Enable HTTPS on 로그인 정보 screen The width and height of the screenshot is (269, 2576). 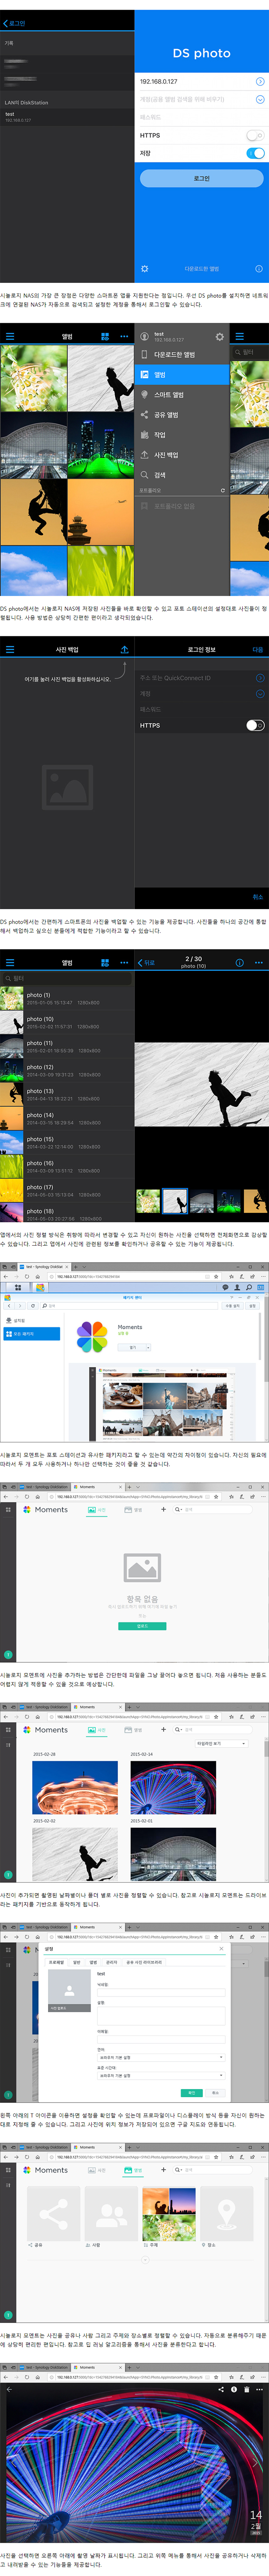tap(255, 725)
